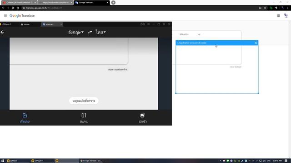Expand the target languages chevron beside SPANISH

click(x=199, y=34)
